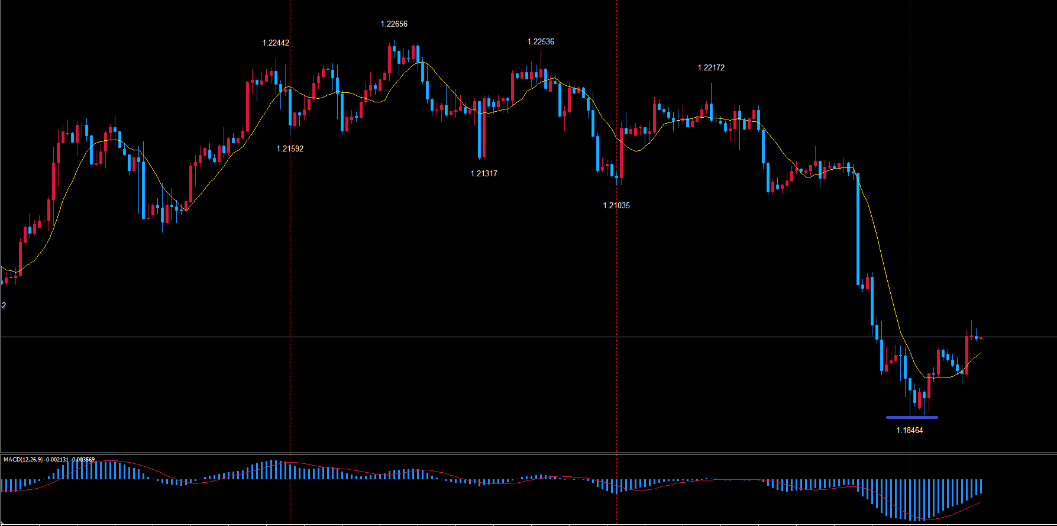Select the 1.21317 low price label

pos(484,174)
